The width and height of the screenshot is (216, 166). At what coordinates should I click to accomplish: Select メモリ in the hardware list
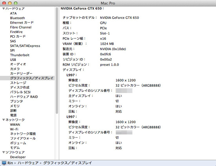coord(15,106)
